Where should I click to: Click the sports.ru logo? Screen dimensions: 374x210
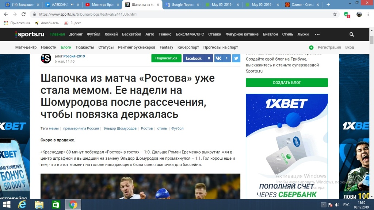[30, 34]
